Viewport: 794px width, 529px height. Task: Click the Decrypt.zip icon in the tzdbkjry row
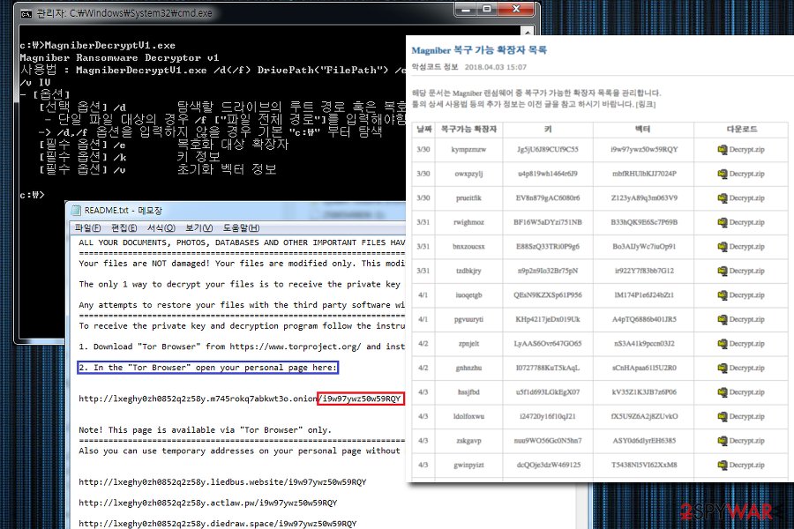coord(723,271)
